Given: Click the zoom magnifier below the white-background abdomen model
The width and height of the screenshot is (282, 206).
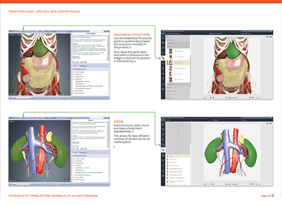Looking at the screenshot, I should (x=250, y=97).
